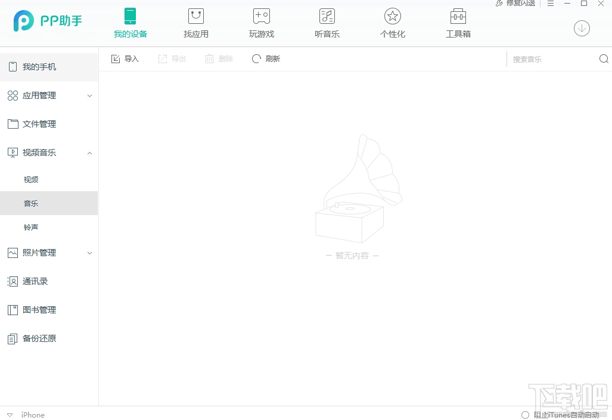Collapse the 视频音乐 section

click(x=89, y=153)
